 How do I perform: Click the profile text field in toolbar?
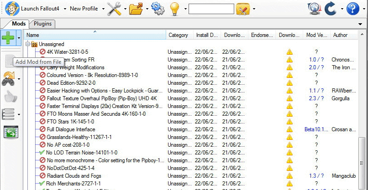click(x=211, y=9)
